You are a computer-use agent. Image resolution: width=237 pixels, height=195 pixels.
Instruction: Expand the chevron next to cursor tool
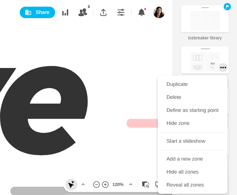click(83, 184)
